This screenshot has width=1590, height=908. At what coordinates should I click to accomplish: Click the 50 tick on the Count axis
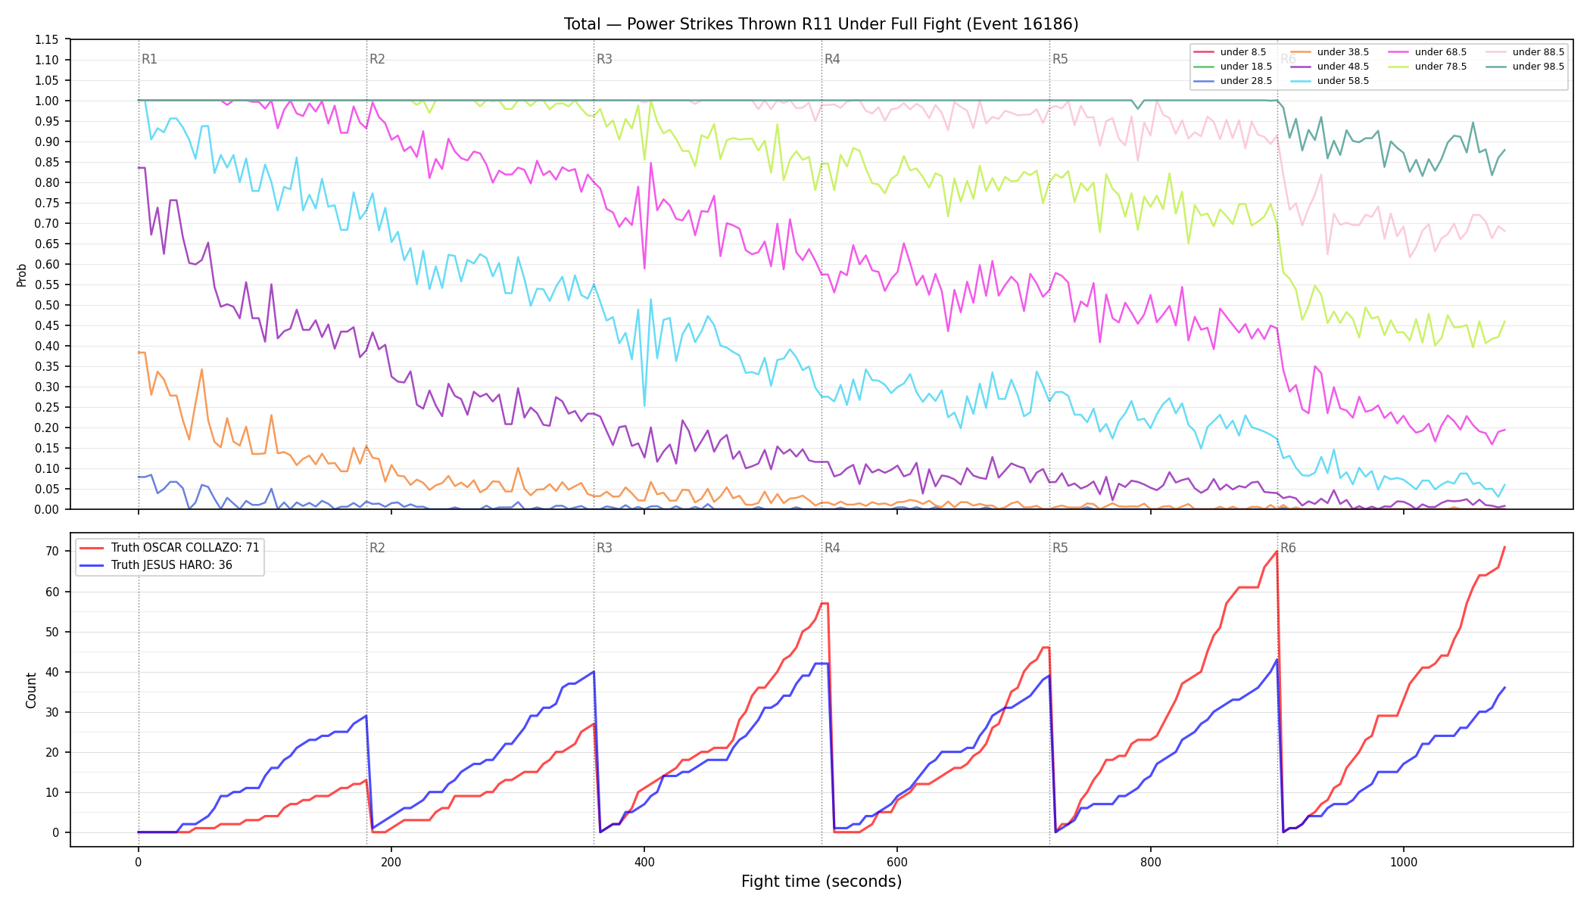tap(52, 632)
